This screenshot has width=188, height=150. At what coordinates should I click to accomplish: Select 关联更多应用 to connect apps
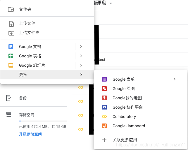[141, 140]
